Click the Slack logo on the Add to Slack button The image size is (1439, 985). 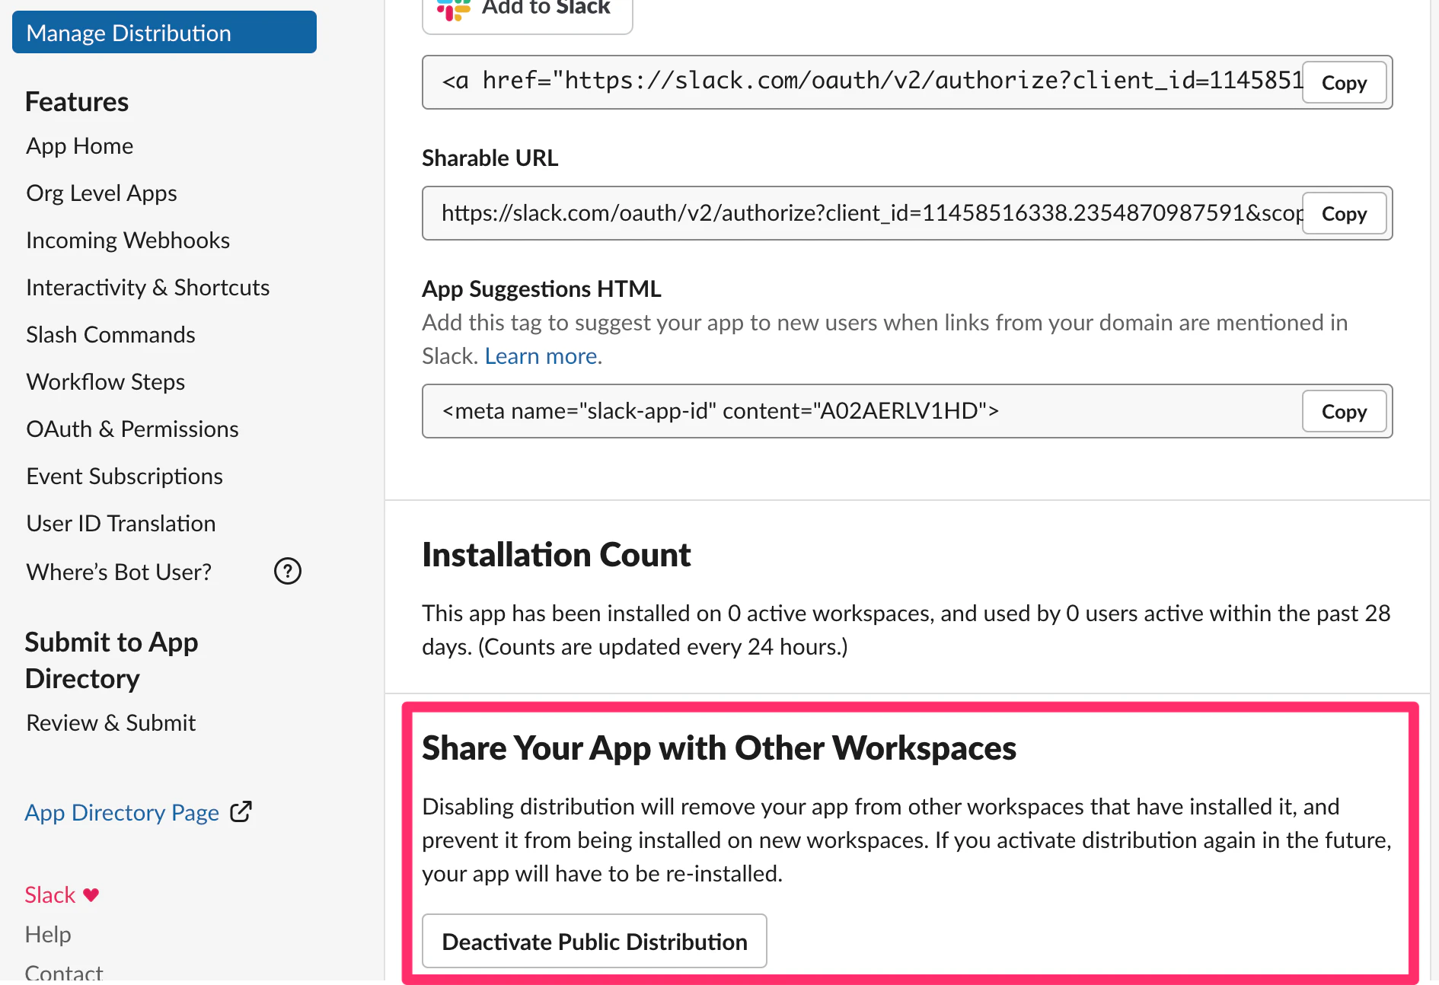pyautogui.click(x=454, y=8)
